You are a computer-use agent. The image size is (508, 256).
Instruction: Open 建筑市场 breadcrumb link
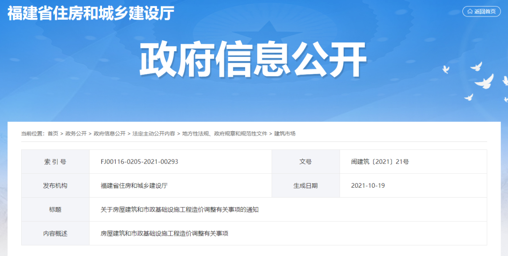click(x=285, y=134)
